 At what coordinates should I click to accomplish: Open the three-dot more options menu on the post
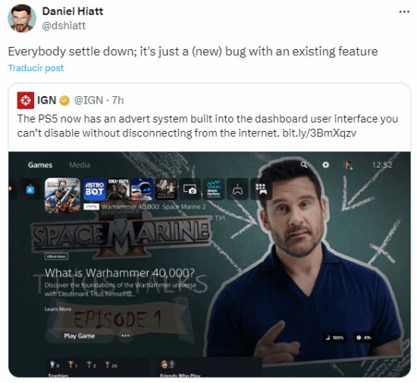[x=404, y=11]
